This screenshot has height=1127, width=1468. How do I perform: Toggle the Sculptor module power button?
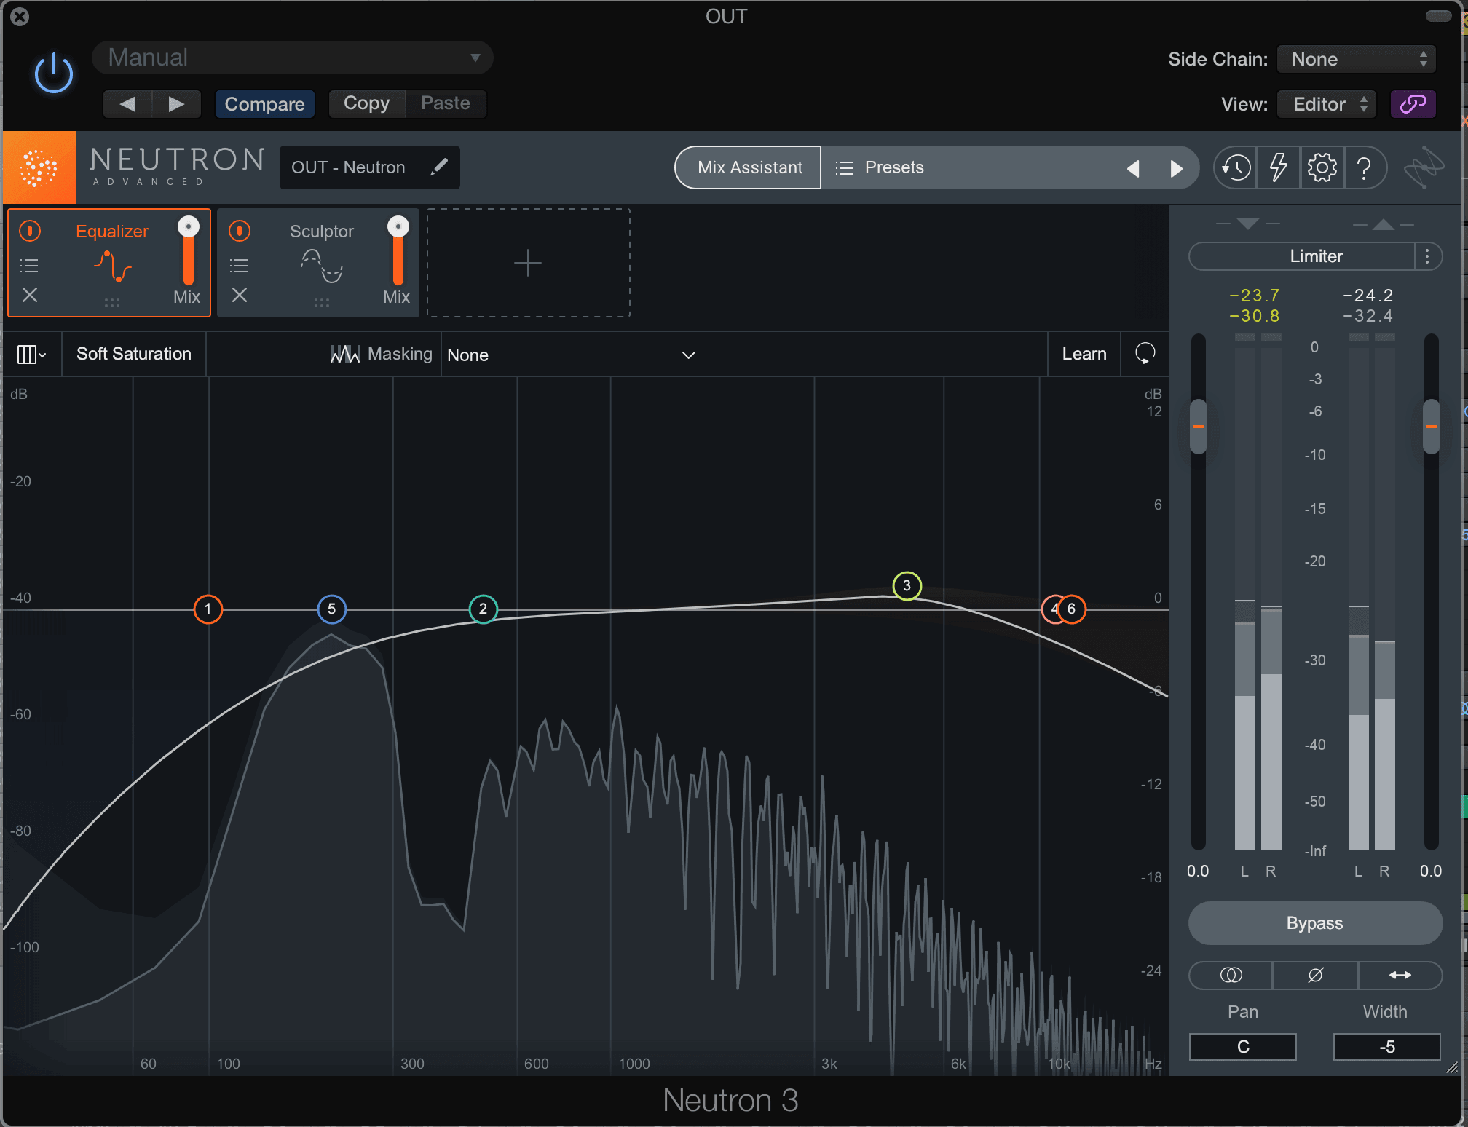pos(240,231)
